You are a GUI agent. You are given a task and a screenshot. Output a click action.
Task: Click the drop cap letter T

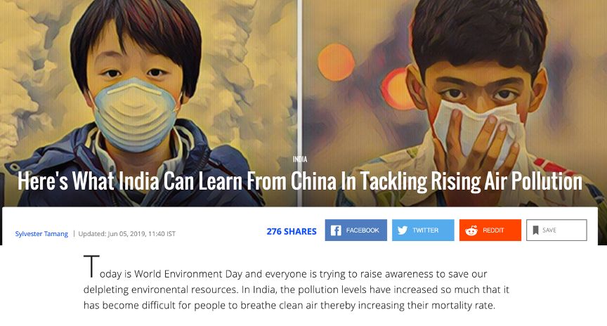click(91, 267)
